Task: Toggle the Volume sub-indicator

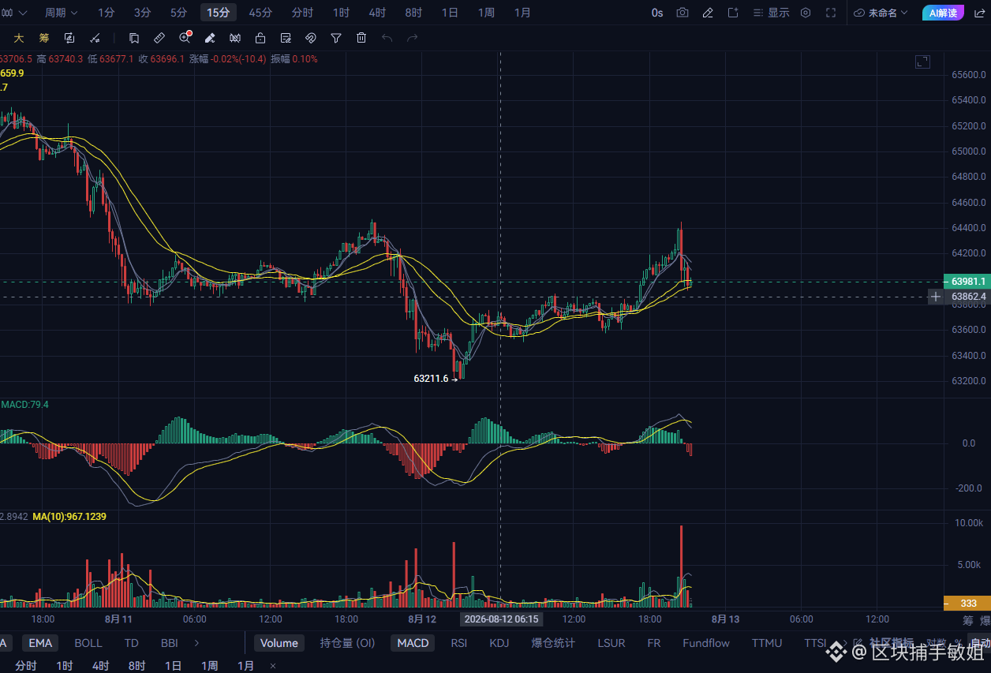Action: pos(279,643)
